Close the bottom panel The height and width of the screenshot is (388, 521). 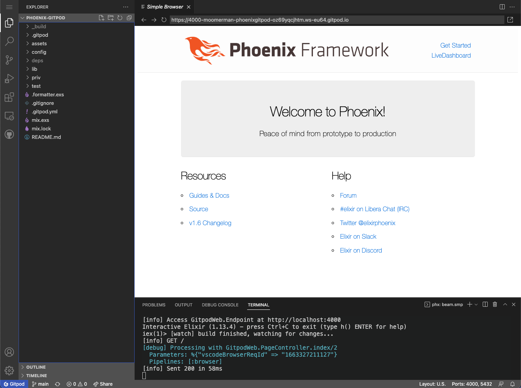[514, 304]
